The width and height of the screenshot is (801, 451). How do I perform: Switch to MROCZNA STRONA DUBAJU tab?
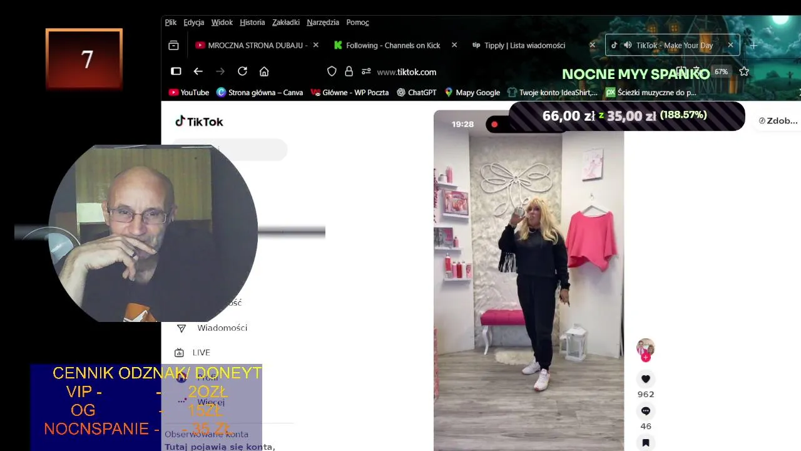pyautogui.click(x=257, y=45)
